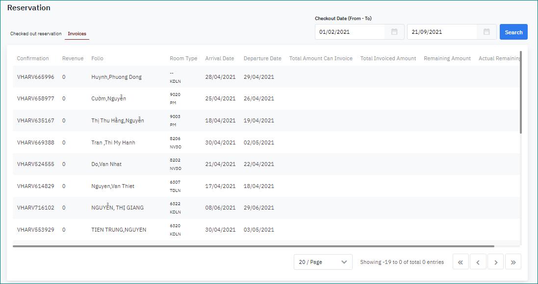Select the Invoices tab

coord(77,34)
